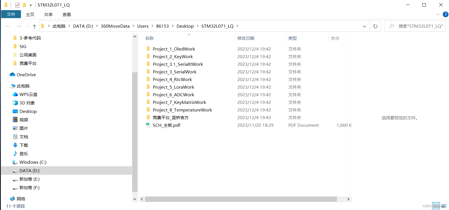449x210 pixels.
Task: Select the Project_3.1_SerialItWork folder icon
Action: pyautogui.click(x=148, y=64)
